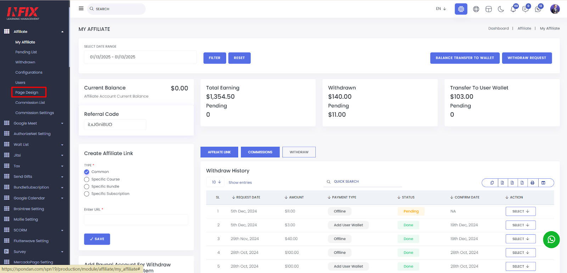
Task: Switch to the Withdraw tab
Action: pyautogui.click(x=299, y=152)
